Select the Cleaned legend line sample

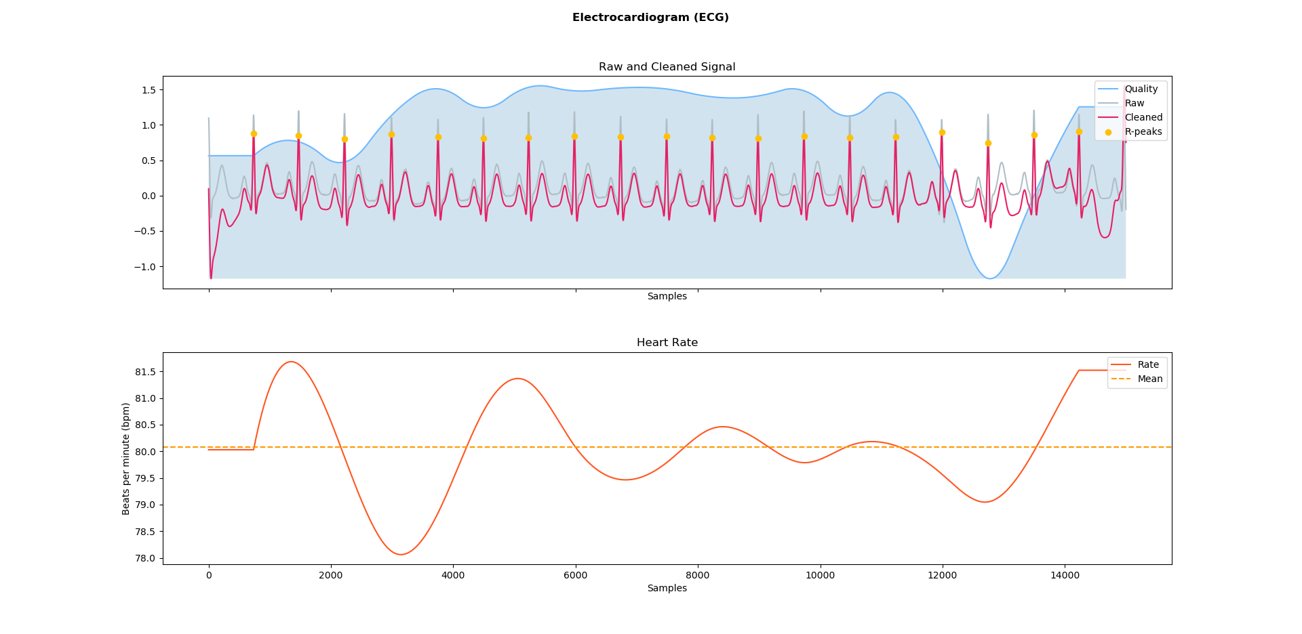coord(1108,117)
